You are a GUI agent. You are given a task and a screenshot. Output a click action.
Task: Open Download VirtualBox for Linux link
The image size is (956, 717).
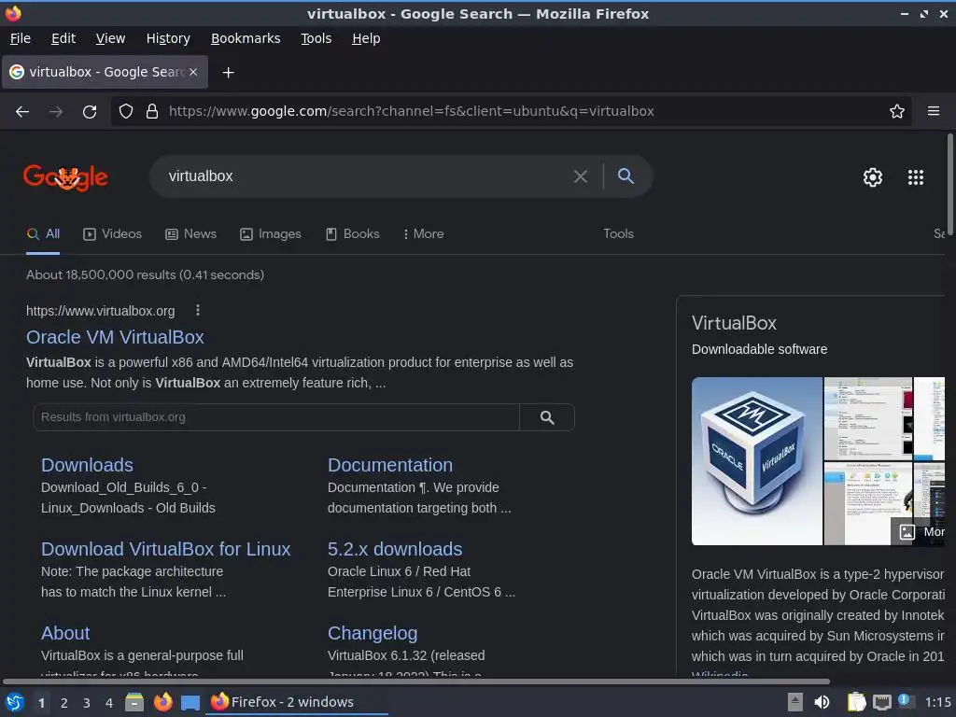[166, 549]
